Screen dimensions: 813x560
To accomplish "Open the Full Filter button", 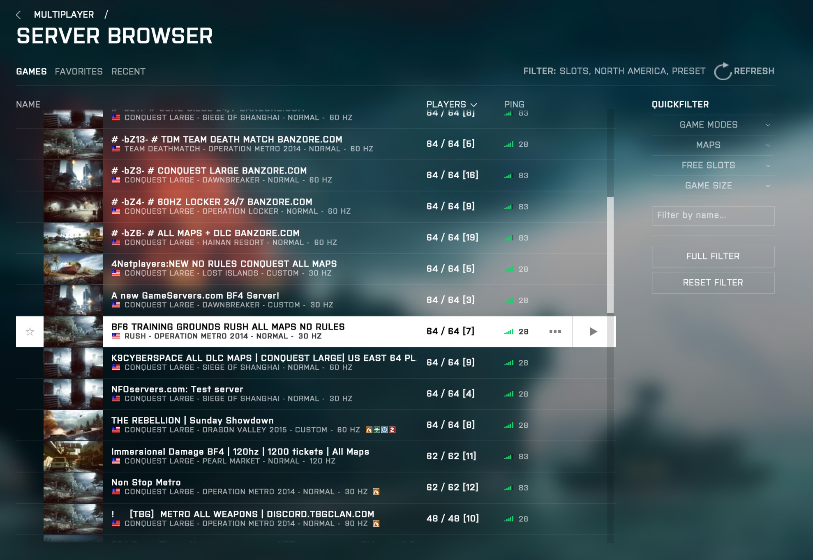I will (713, 256).
